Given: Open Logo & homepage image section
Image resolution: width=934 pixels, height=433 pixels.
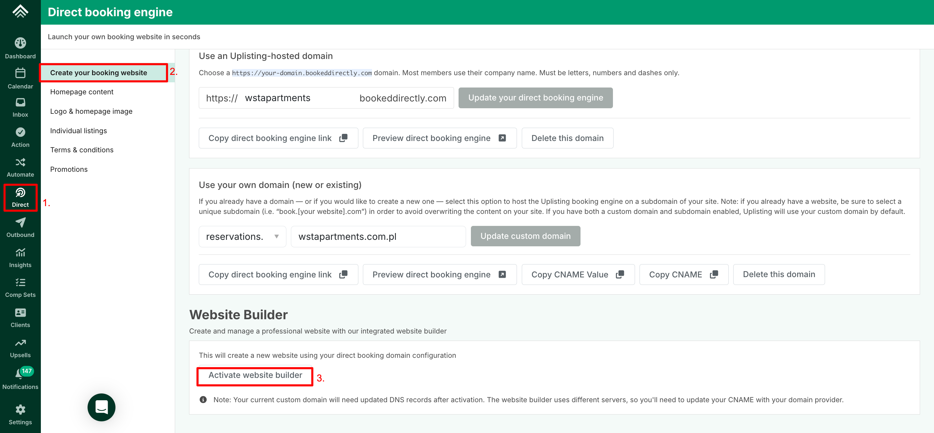Looking at the screenshot, I should tap(91, 111).
